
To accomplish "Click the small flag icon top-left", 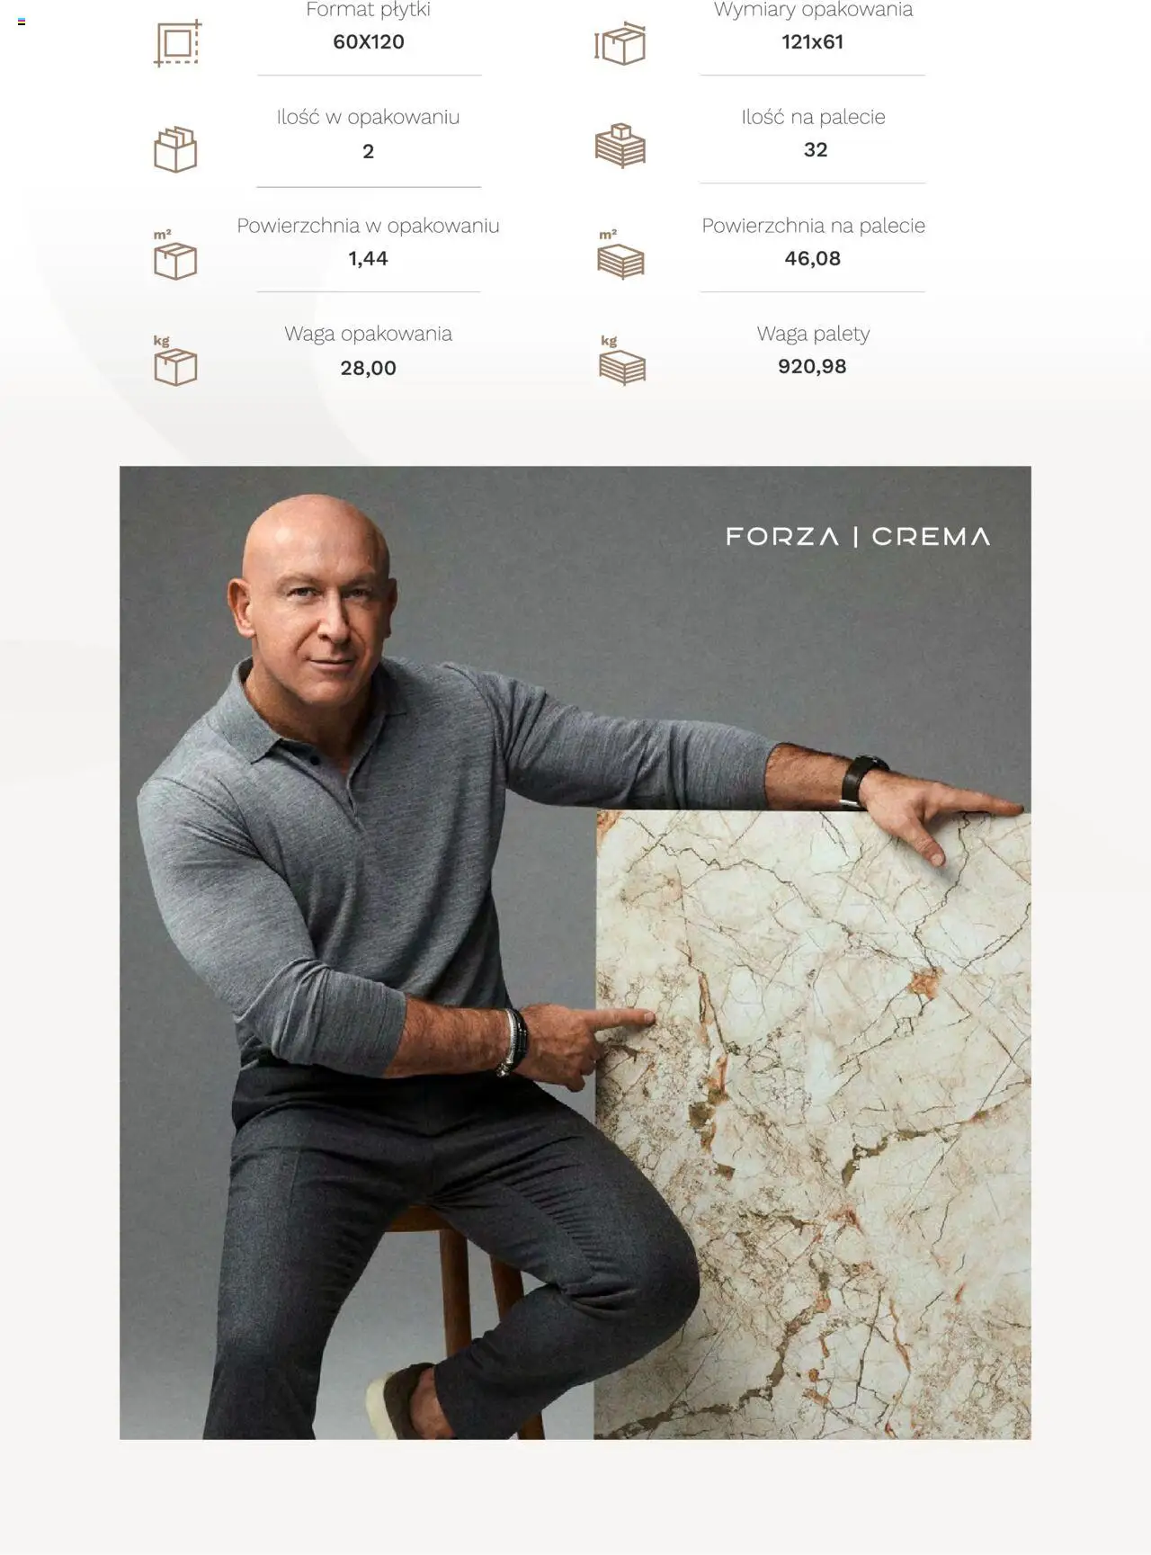I will [22, 22].
